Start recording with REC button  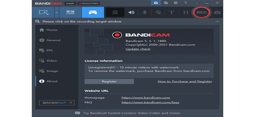(x=202, y=12)
